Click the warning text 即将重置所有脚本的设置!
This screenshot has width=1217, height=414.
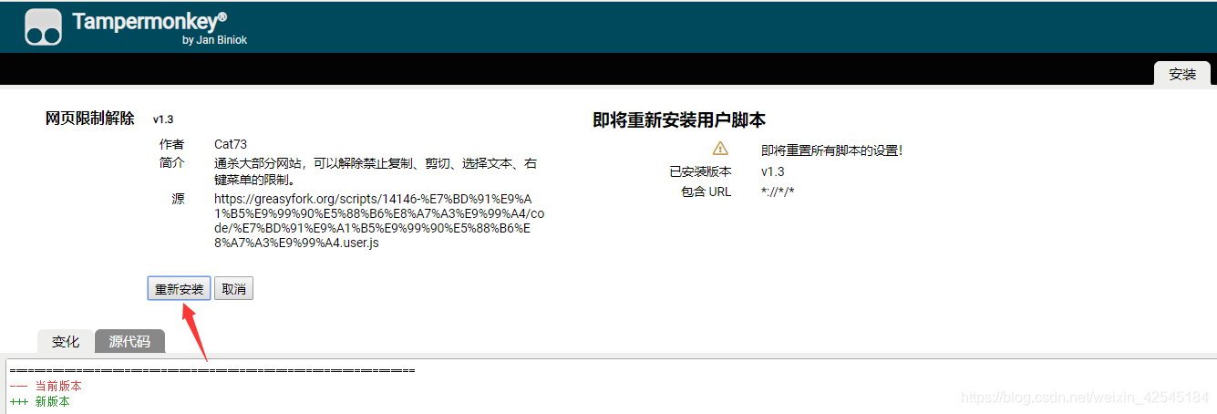click(831, 150)
